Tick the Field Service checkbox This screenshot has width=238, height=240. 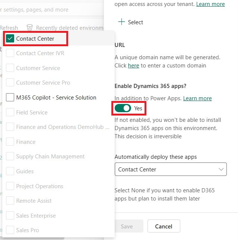10,112
